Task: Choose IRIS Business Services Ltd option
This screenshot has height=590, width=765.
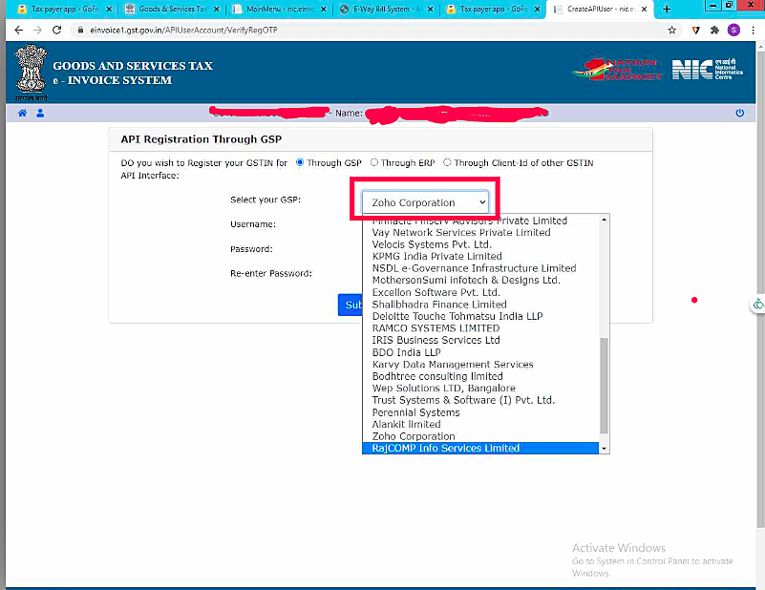Action: pyautogui.click(x=480, y=340)
